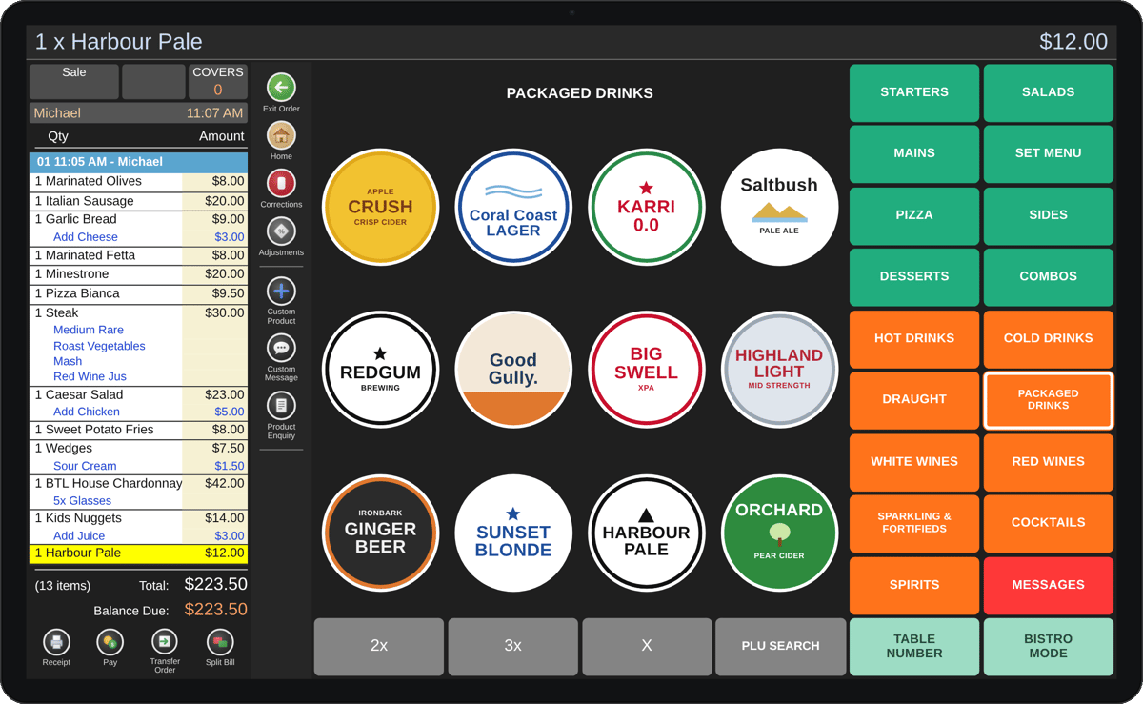Open Cocktails category
This screenshot has width=1143, height=704.
click(1049, 523)
